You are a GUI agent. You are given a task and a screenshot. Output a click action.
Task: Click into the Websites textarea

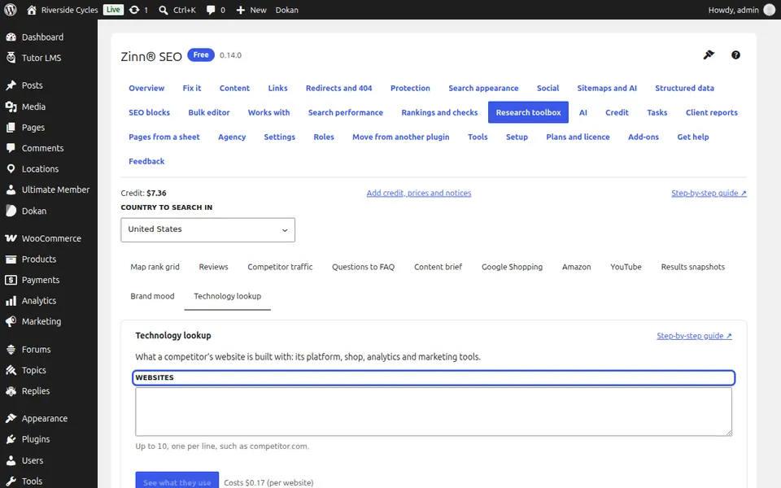[x=434, y=412]
